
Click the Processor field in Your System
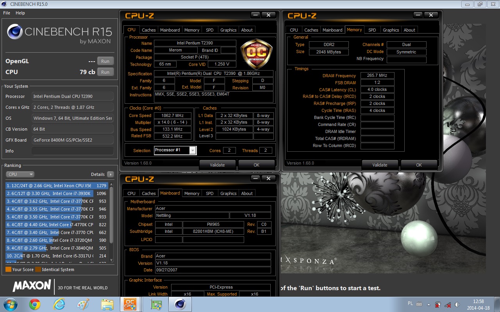(x=73, y=96)
